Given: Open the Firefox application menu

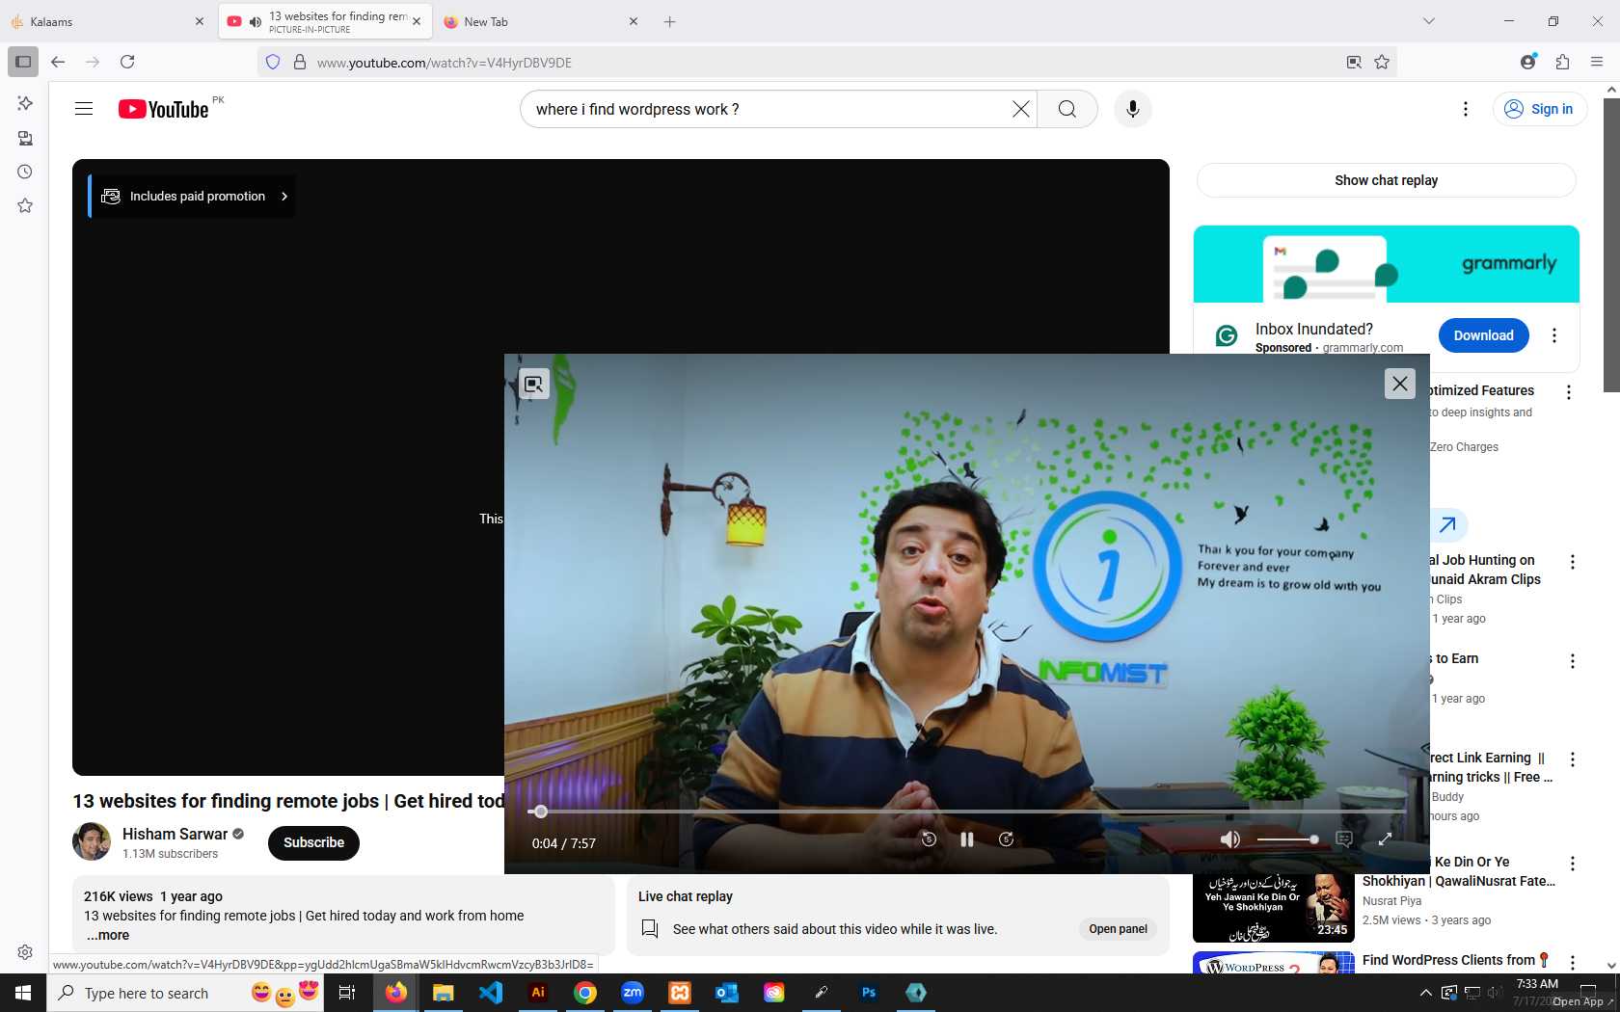Looking at the screenshot, I should 1597,62.
